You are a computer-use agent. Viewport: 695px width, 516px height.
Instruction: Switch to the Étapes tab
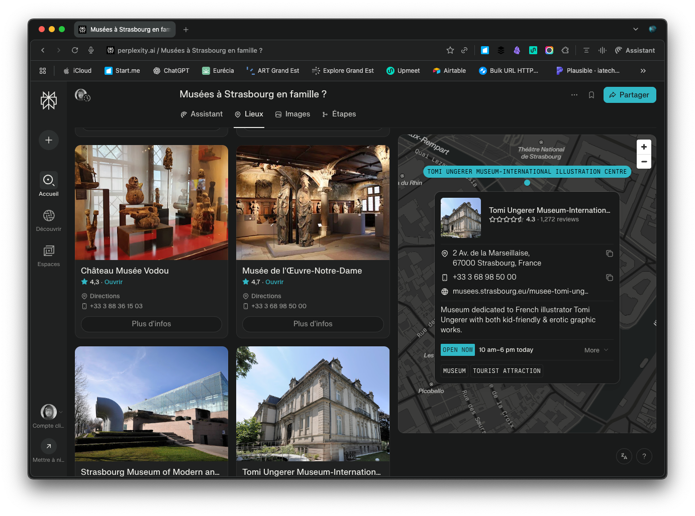point(339,114)
